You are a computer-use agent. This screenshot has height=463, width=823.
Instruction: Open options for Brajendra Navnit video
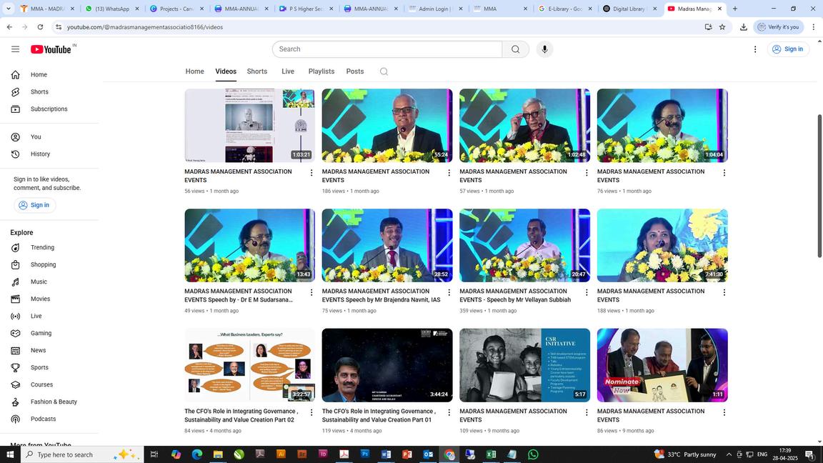[449, 292]
